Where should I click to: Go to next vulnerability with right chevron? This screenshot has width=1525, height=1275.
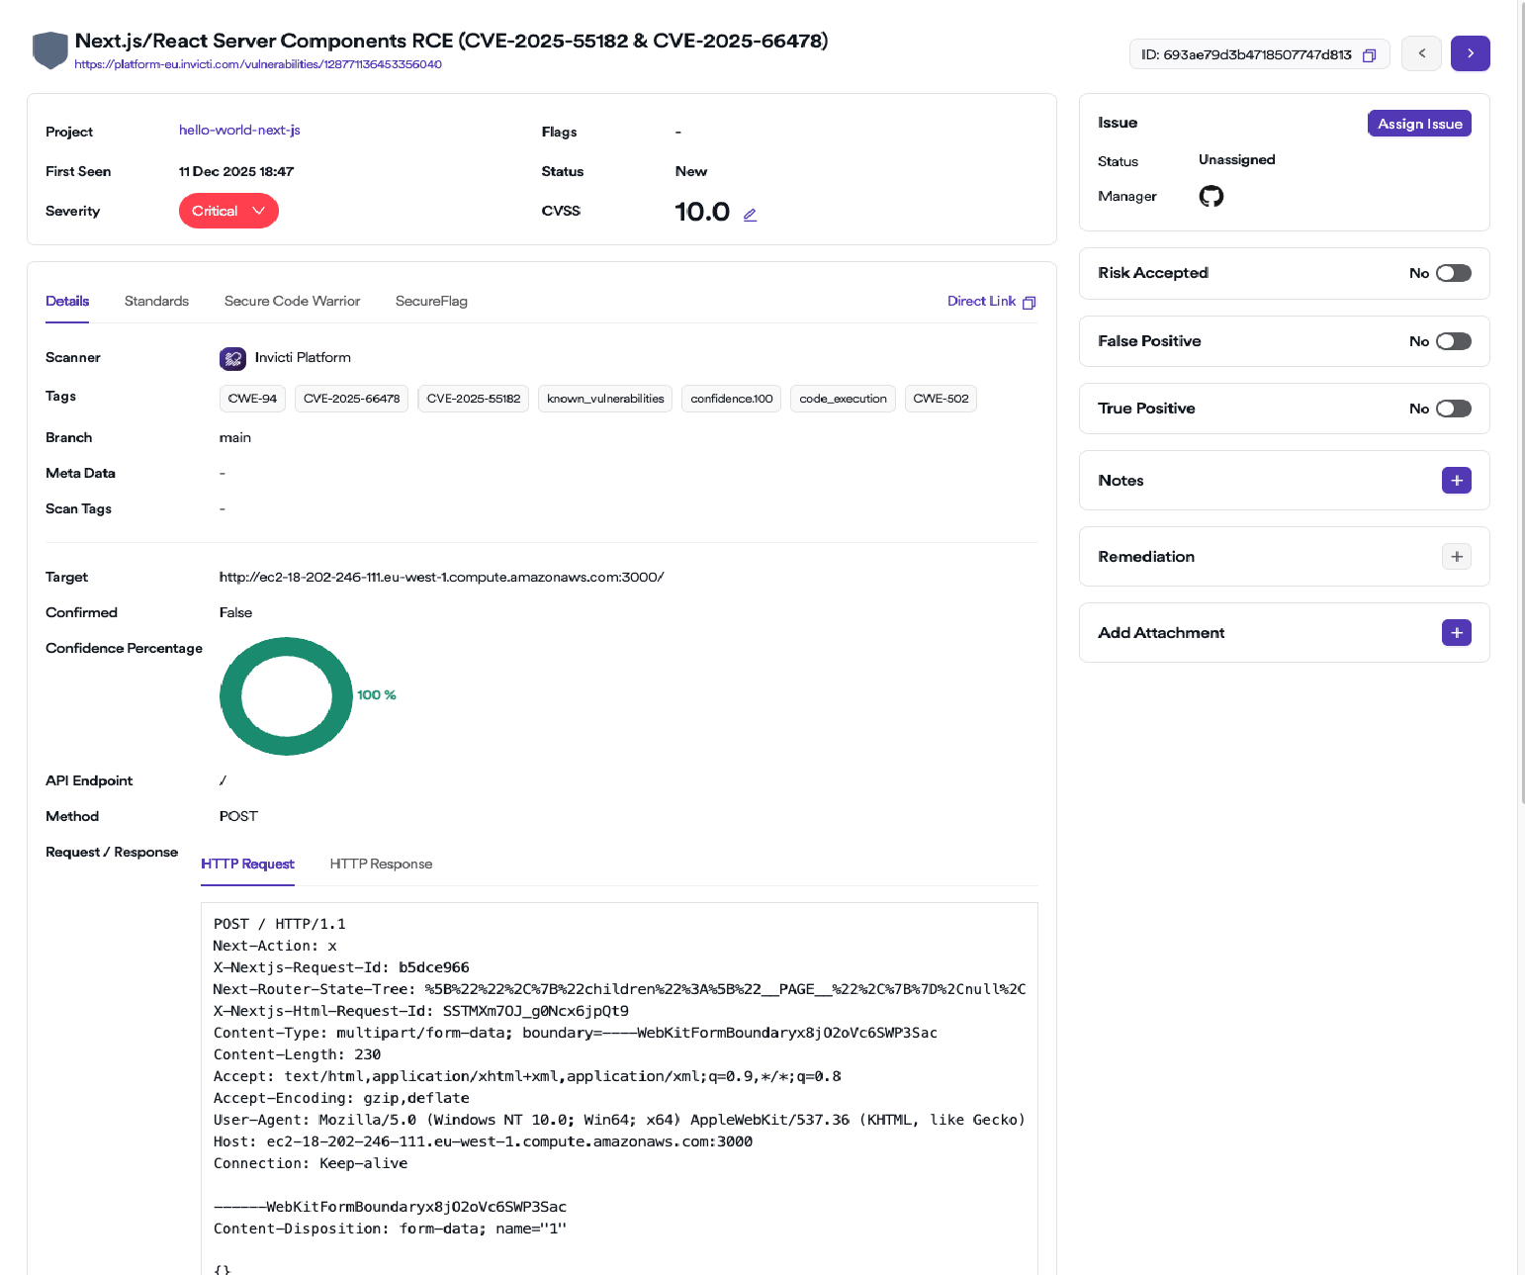coord(1470,53)
